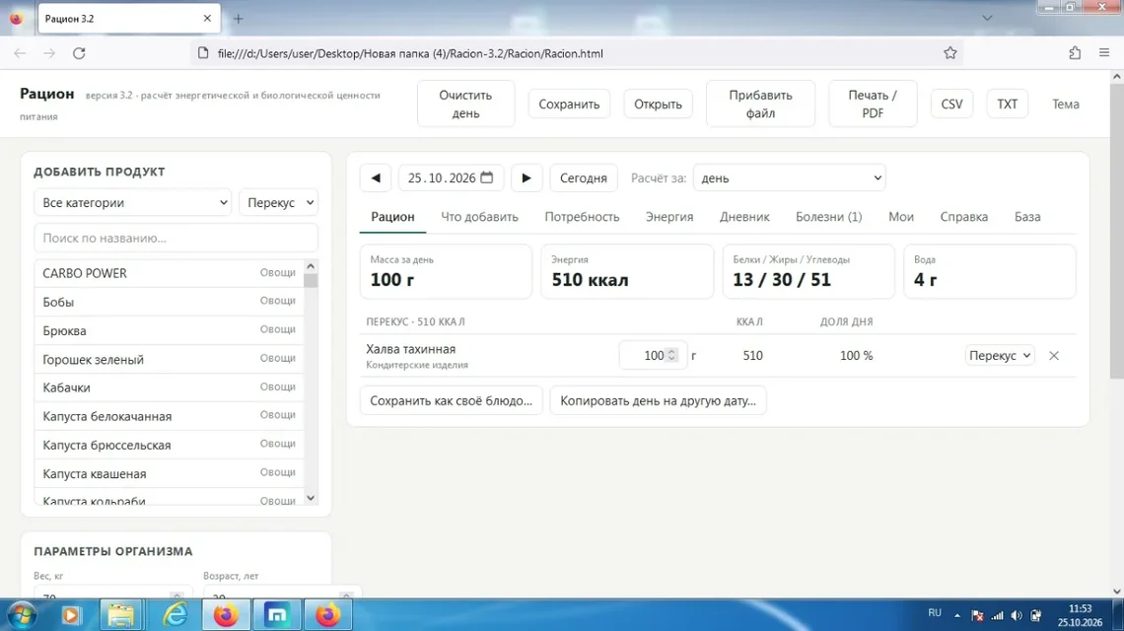
Task: Switch to Рацион tab
Action: click(392, 217)
